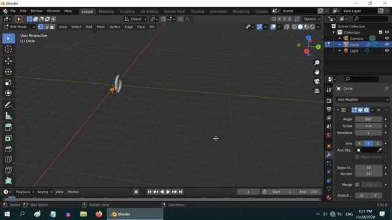Switch to the Modeling workspace tab

106,12
